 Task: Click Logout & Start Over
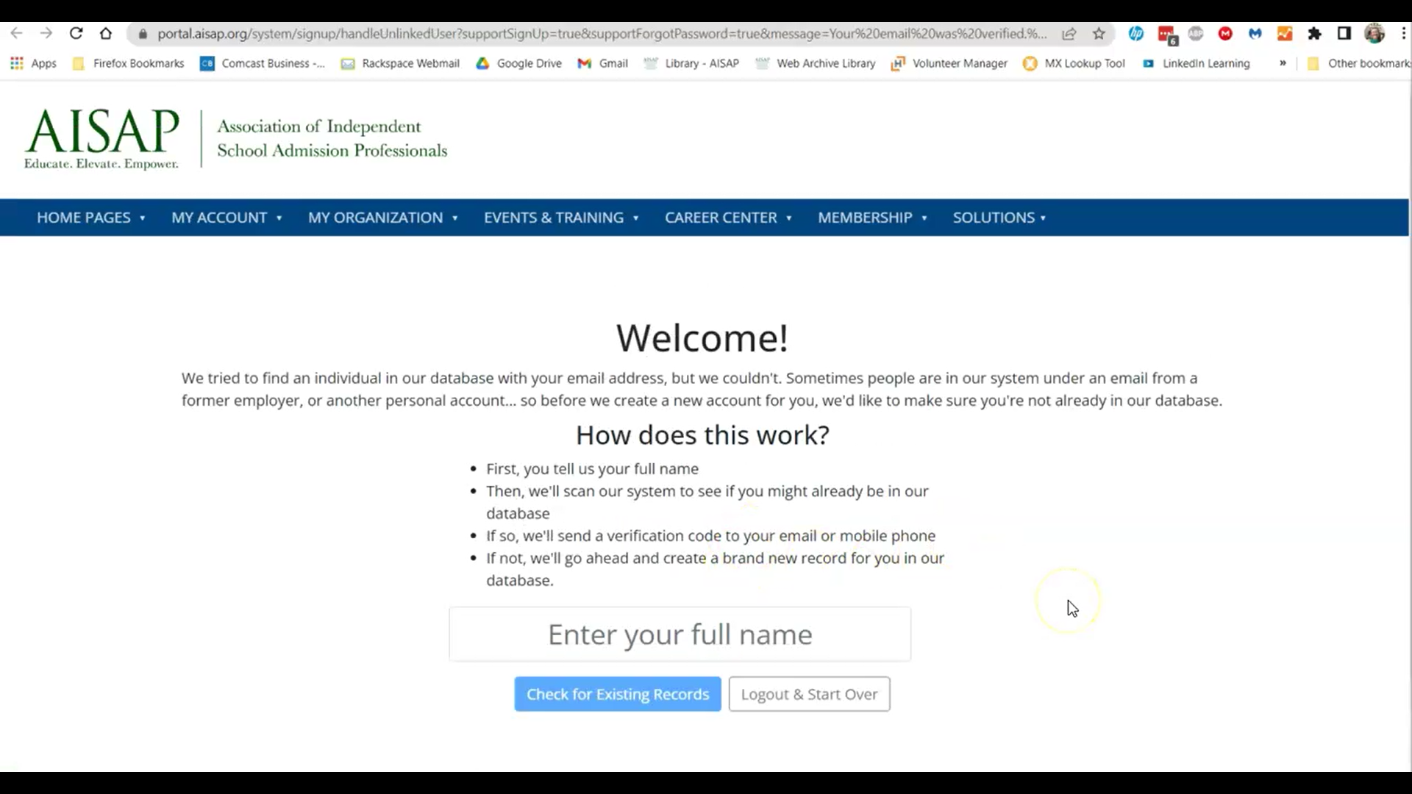click(809, 693)
